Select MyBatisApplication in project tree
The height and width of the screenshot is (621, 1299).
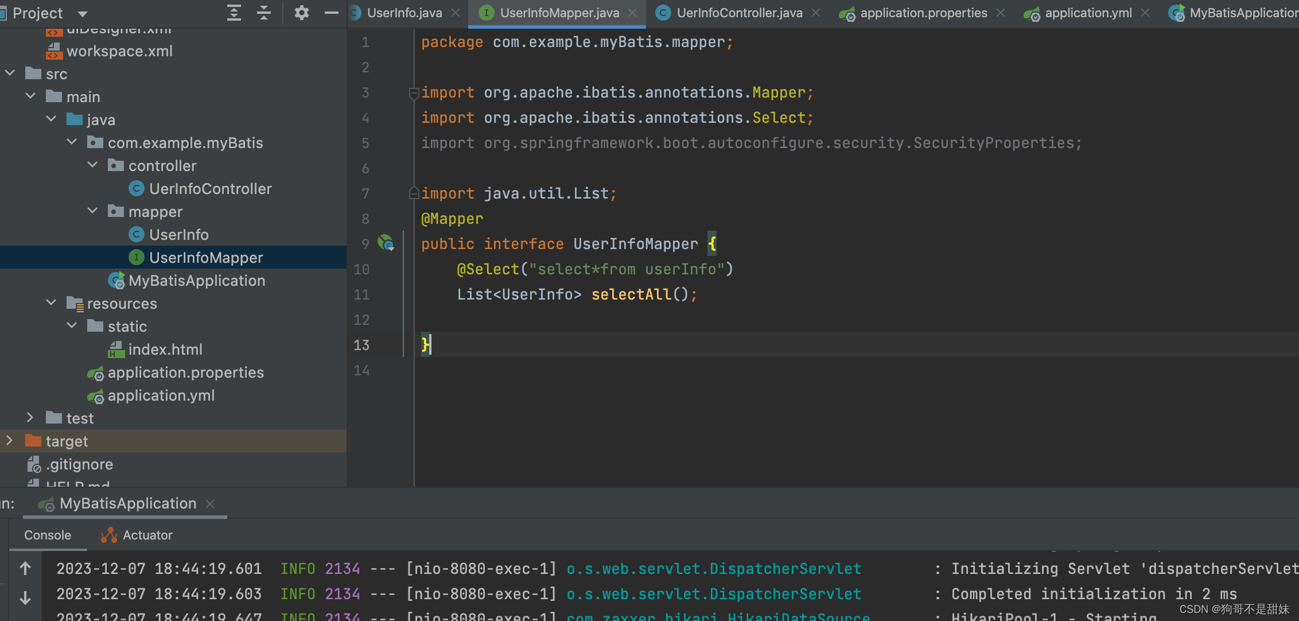(x=197, y=281)
